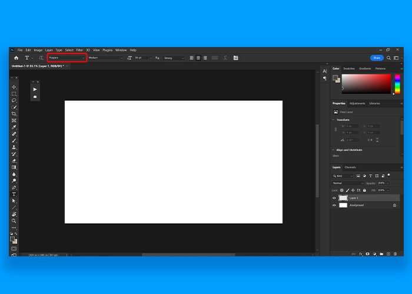412x294 pixels.
Task: Switch to the Adjustments tab
Action: tap(357, 103)
